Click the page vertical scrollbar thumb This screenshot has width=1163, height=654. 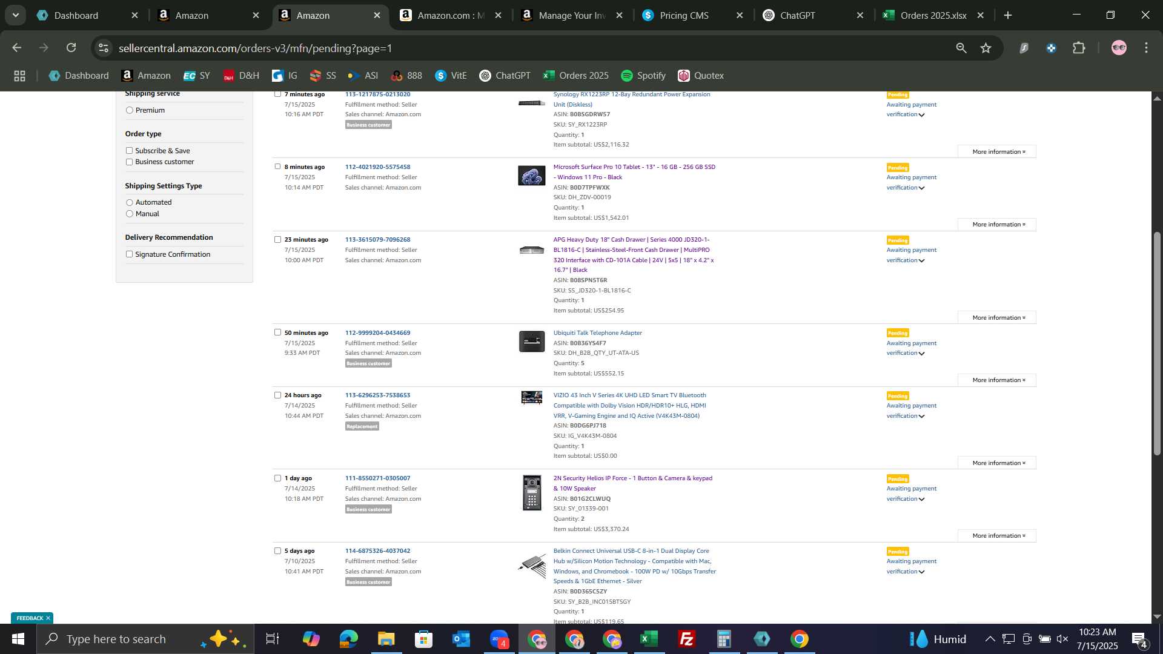tap(1157, 343)
